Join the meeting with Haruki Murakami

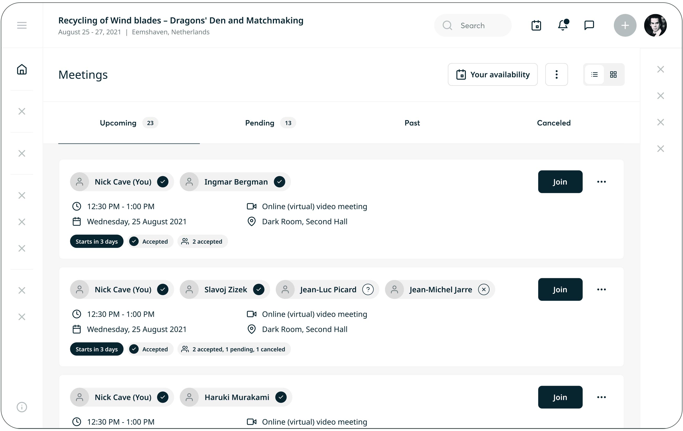[560, 397]
